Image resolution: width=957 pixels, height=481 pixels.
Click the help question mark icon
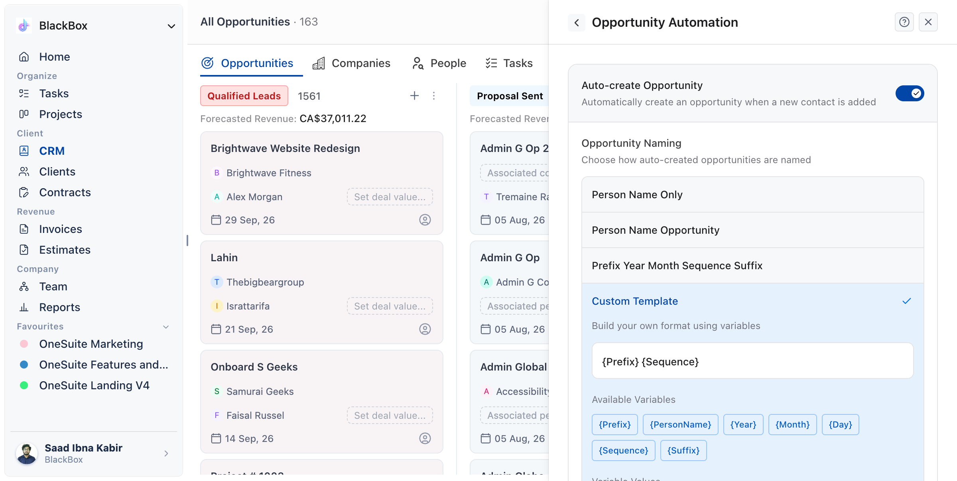tap(904, 22)
